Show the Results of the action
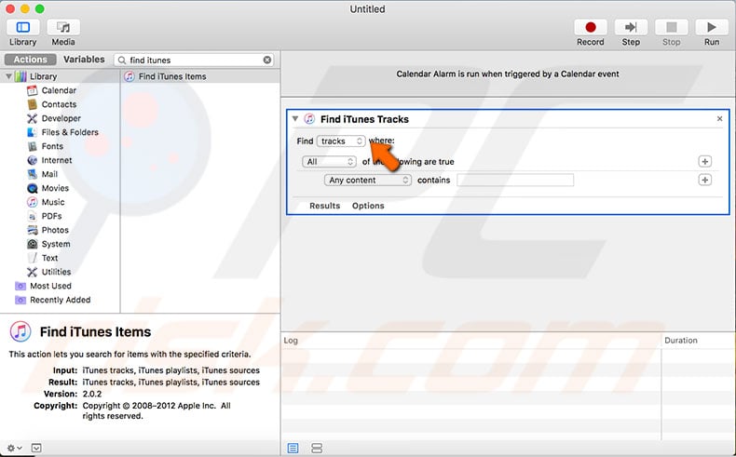The height and width of the screenshot is (457, 736). pyautogui.click(x=324, y=206)
